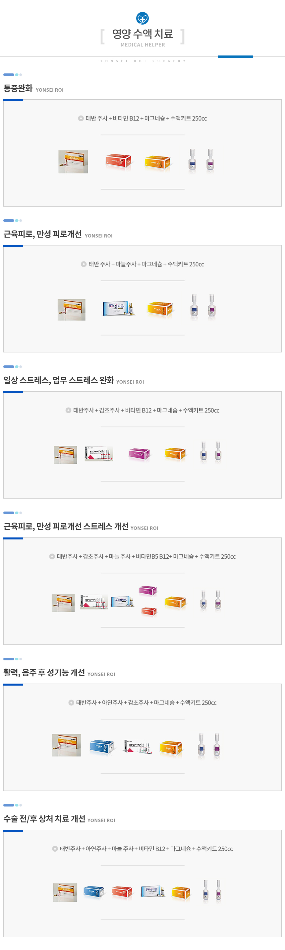
Task: Click the IV fluid bottles in surgery recovery section
Action: pos(212,891)
